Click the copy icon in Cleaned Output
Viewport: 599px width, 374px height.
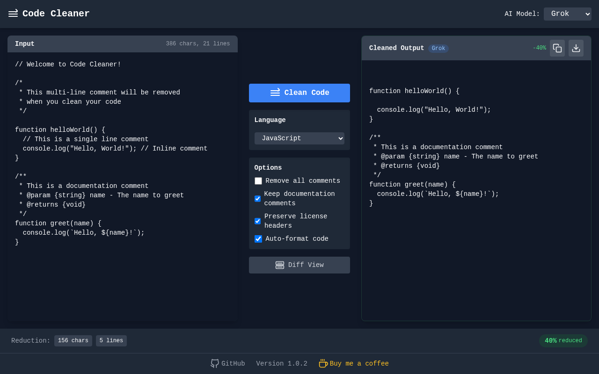[557, 48]
